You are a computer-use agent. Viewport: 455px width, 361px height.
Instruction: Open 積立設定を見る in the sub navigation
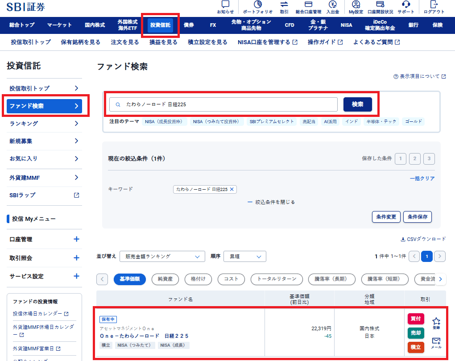coord(207,42)
